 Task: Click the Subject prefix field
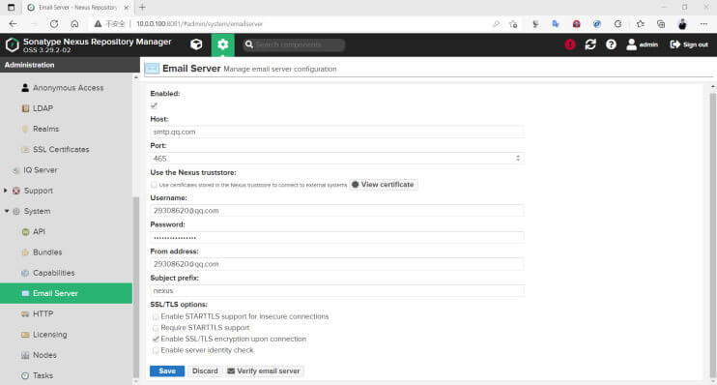[337, 291]
